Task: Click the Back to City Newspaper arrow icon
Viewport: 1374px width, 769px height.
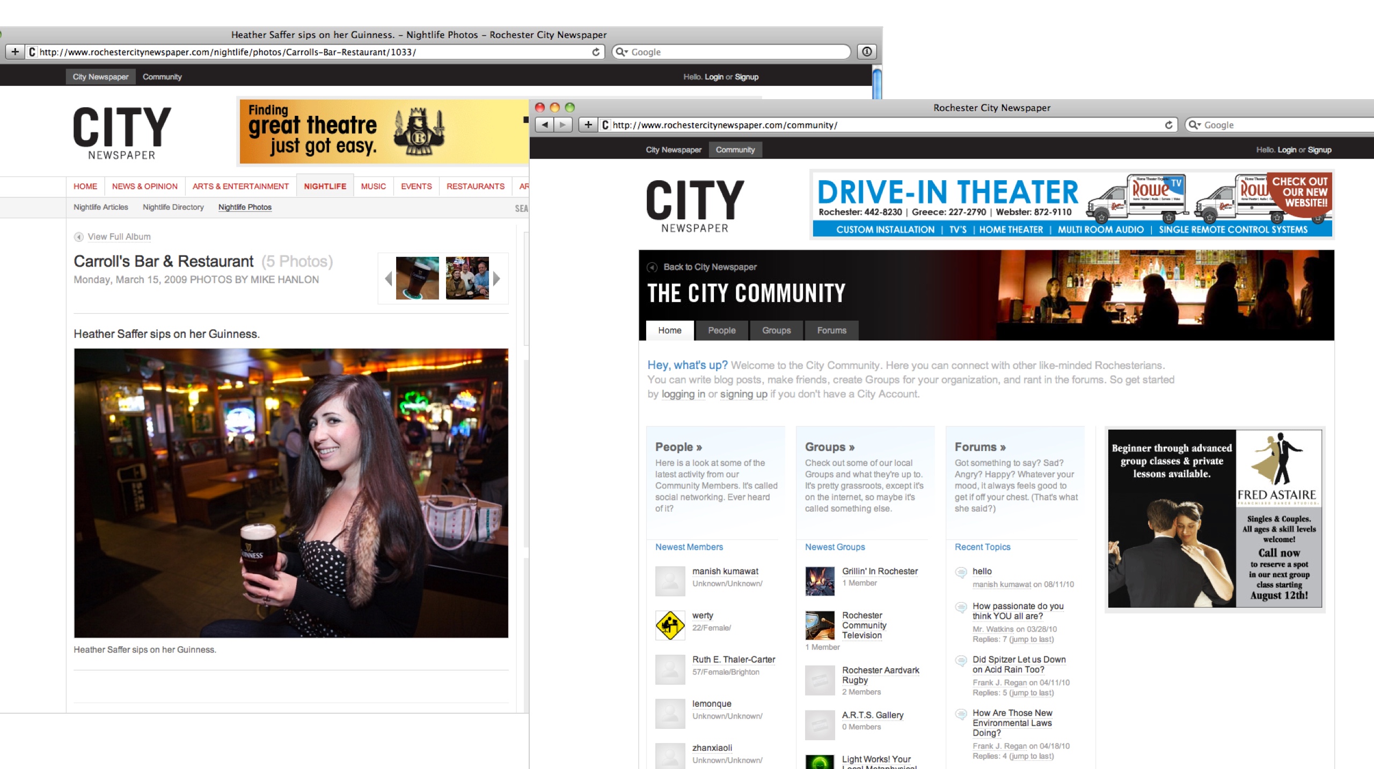Action: click(x=652, y=267)
